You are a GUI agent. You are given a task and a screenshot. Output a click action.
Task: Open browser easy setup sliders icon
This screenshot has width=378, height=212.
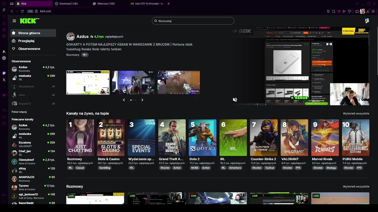pyautogui.click(x=373, y=11)
